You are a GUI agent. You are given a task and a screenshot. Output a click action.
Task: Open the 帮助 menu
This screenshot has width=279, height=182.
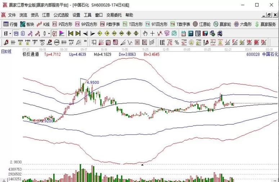point(129,15)
